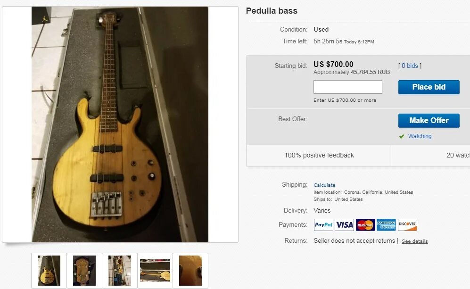
Task: Focus the bid amount input field
Action: point(348,87)
